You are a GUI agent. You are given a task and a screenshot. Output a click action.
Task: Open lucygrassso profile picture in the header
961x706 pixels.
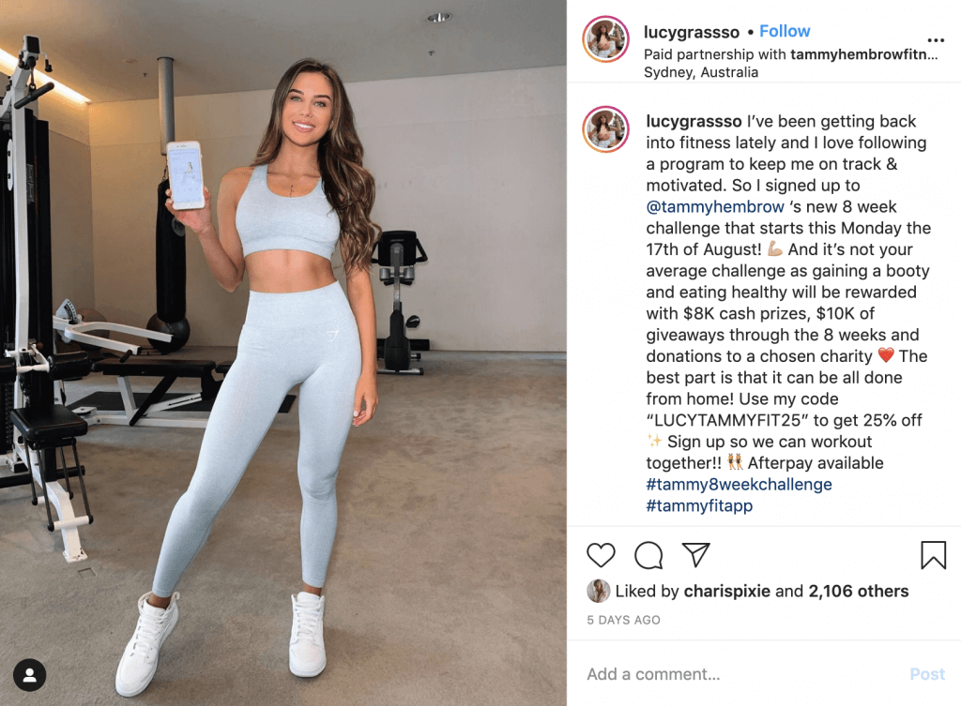pyautogui.click(x=605, y=39)
